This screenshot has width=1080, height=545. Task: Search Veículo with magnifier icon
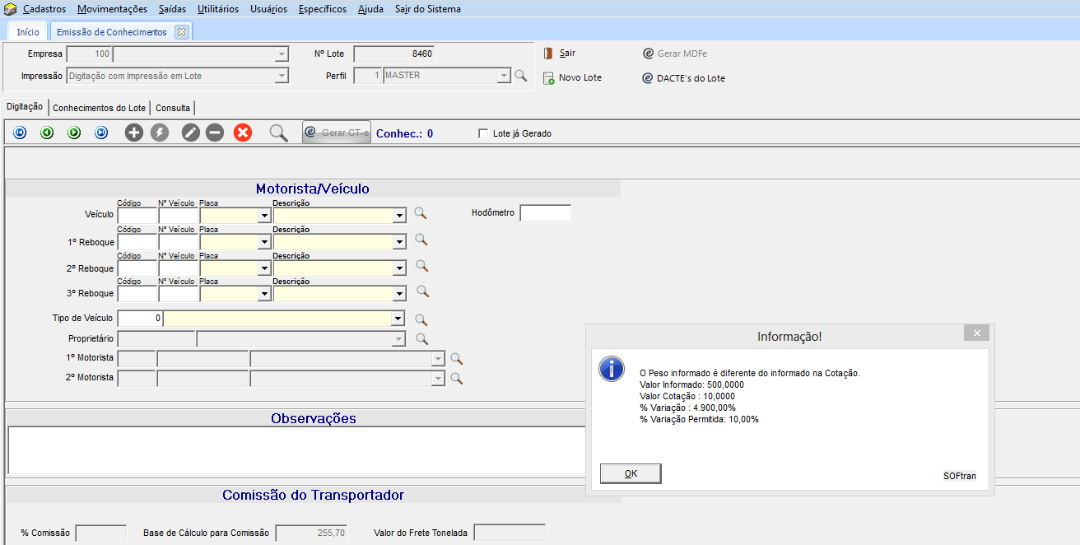tap(421, 213)
